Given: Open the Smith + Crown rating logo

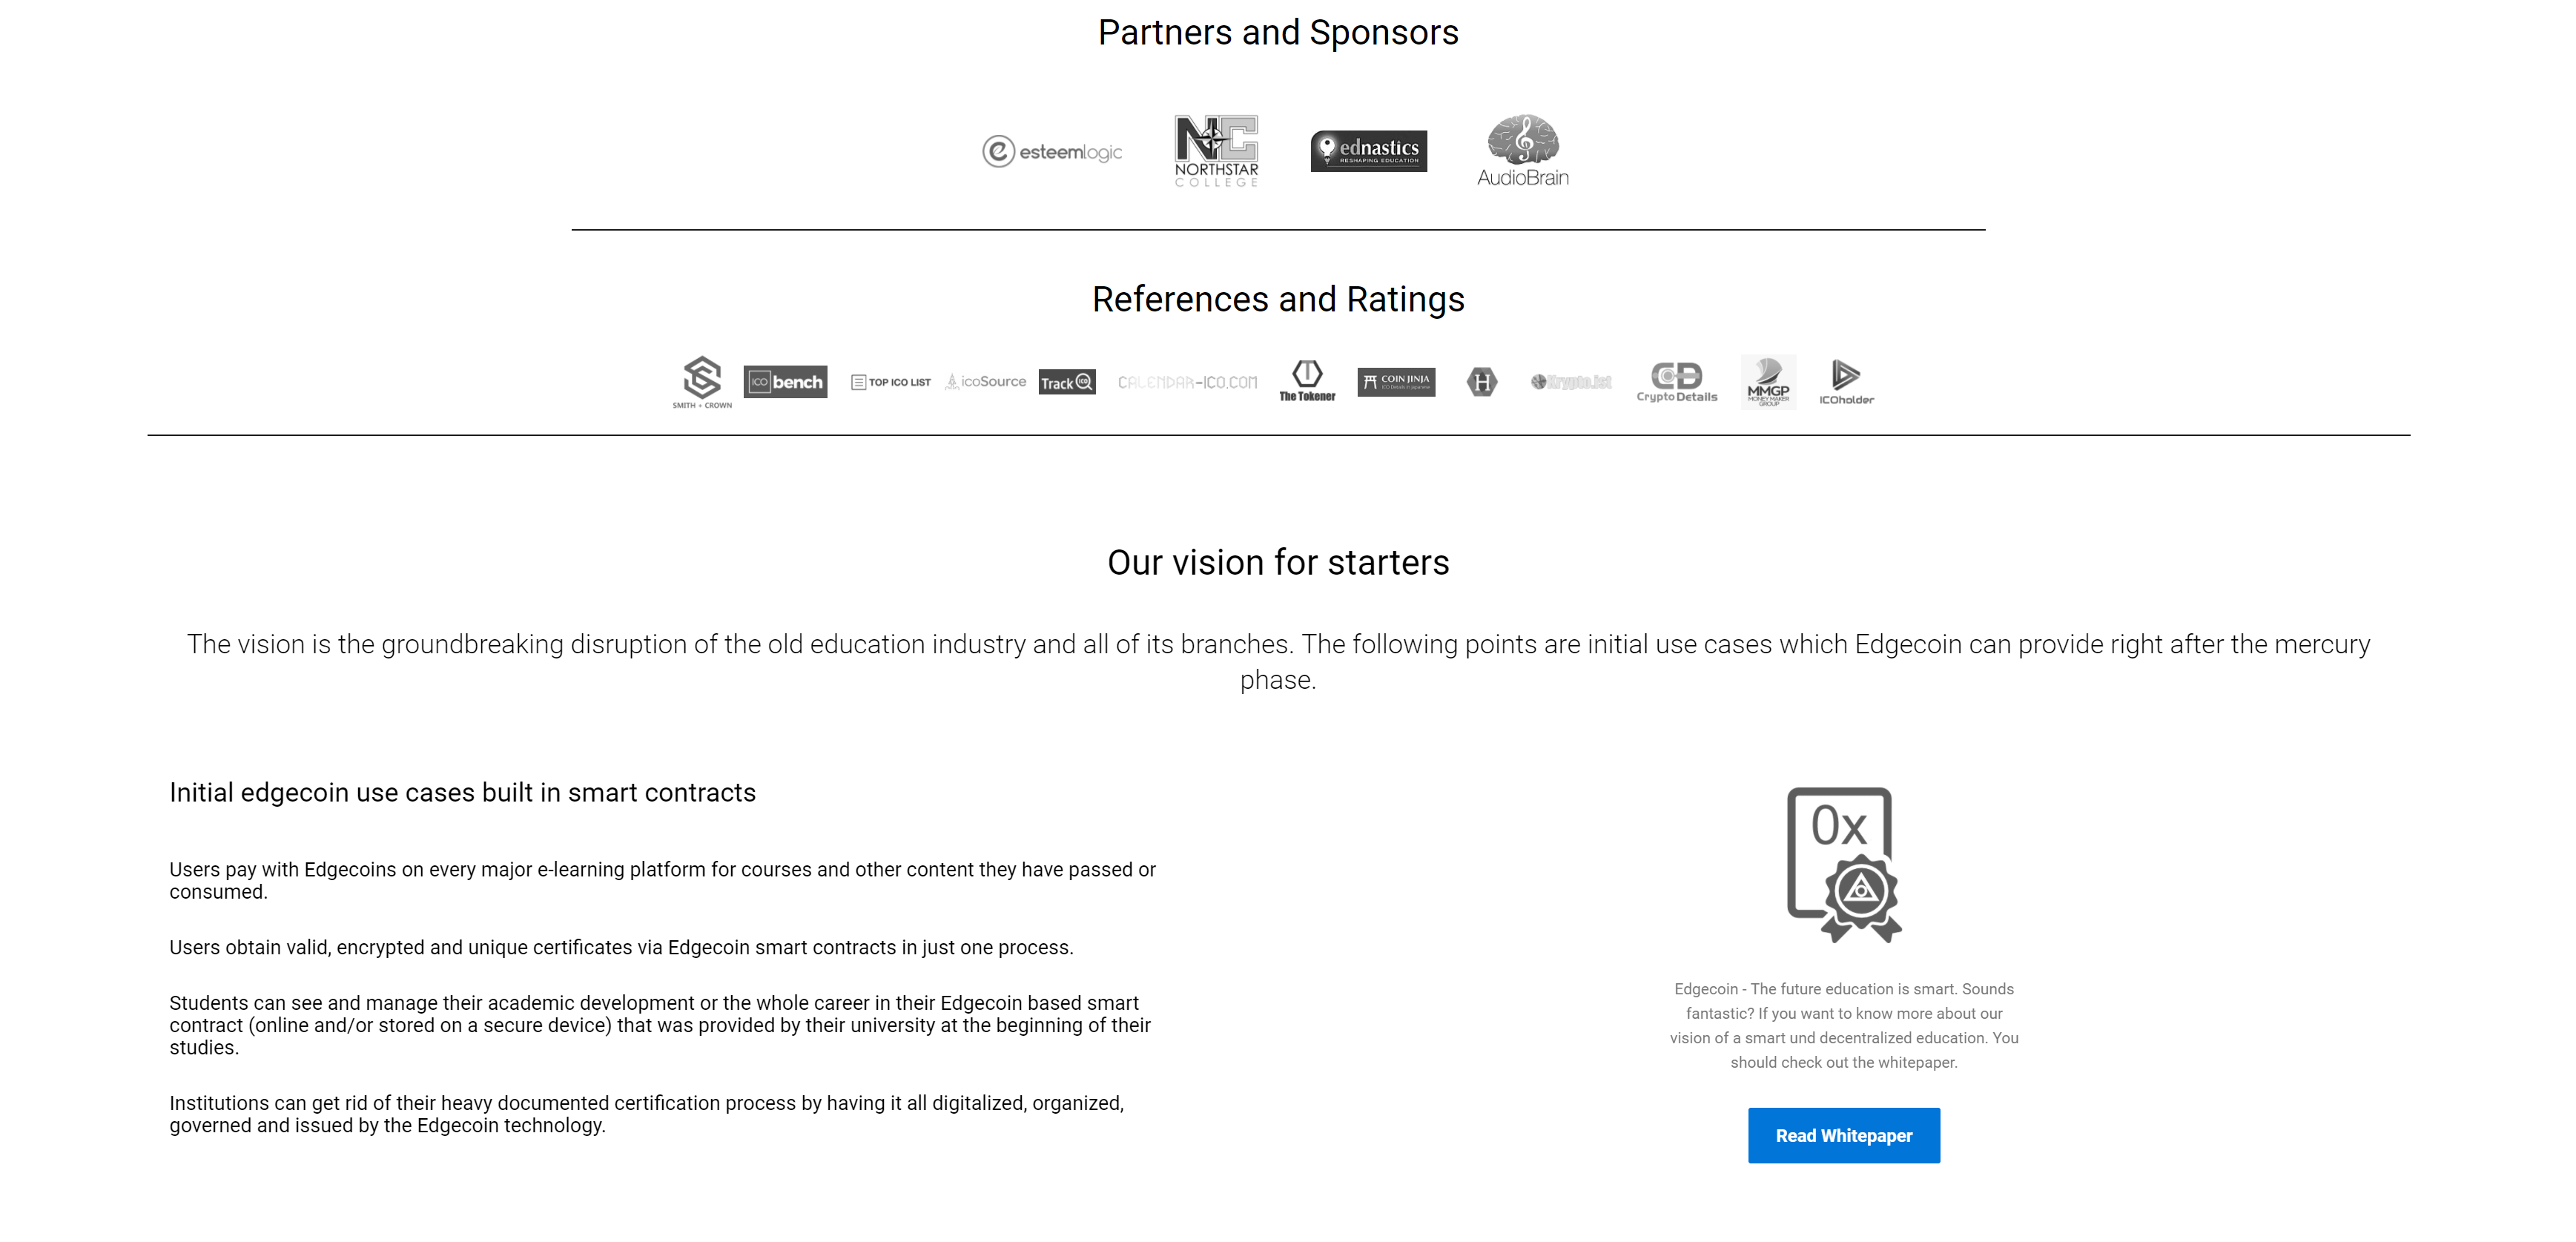Looking at the screenshot, I should point(702,382).
